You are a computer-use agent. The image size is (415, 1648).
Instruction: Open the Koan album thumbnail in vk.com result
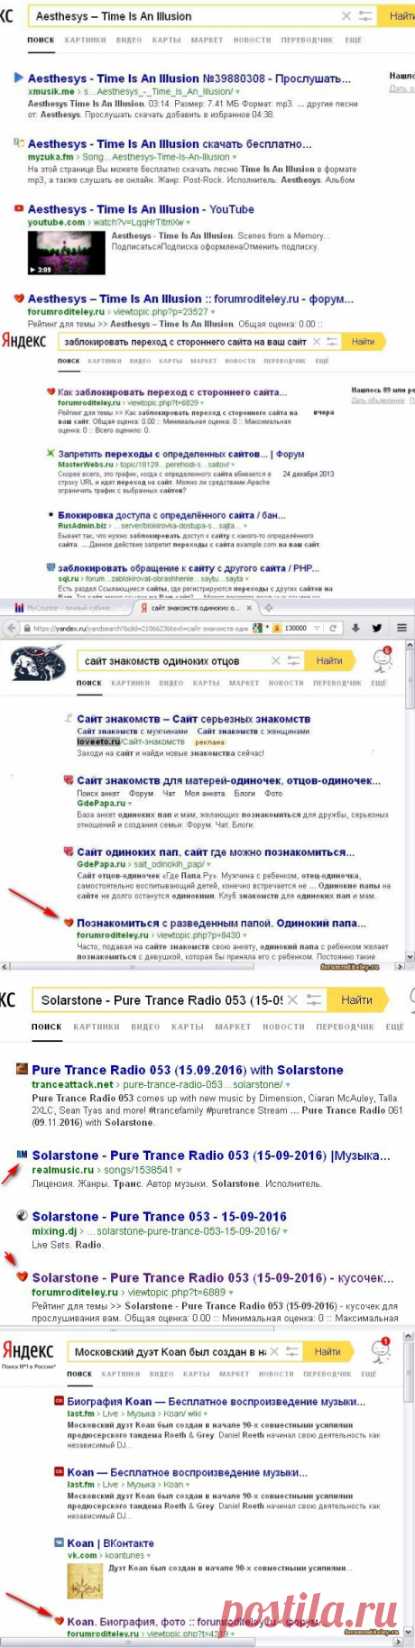[85, 1583]
